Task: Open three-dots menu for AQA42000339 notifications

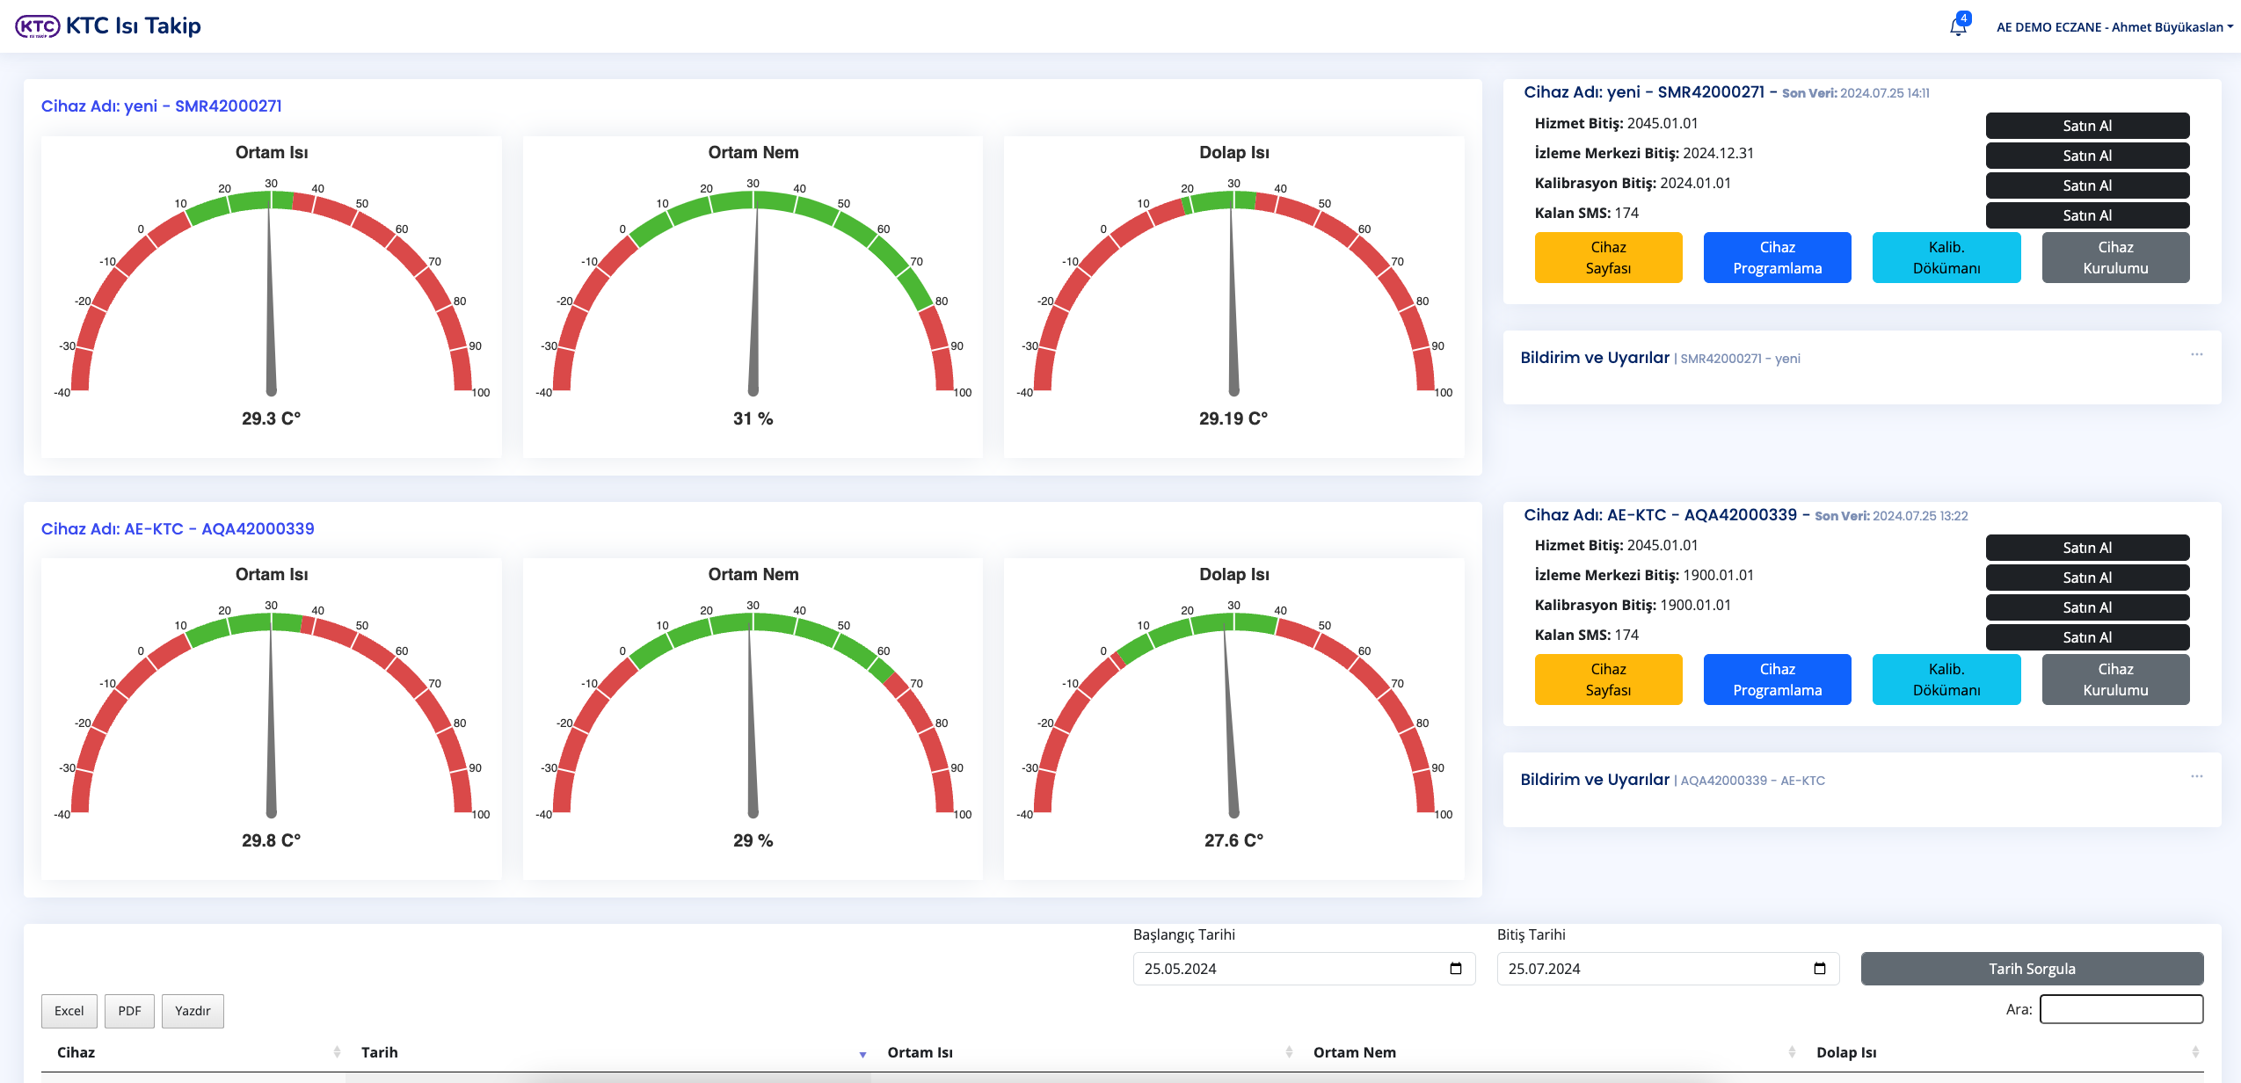Action: pyautogui.click(x=2196, y=776)
